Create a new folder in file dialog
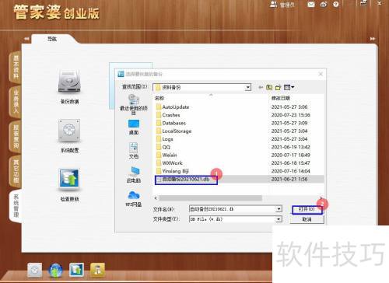 pyautogui.click(x=278, y=87)
